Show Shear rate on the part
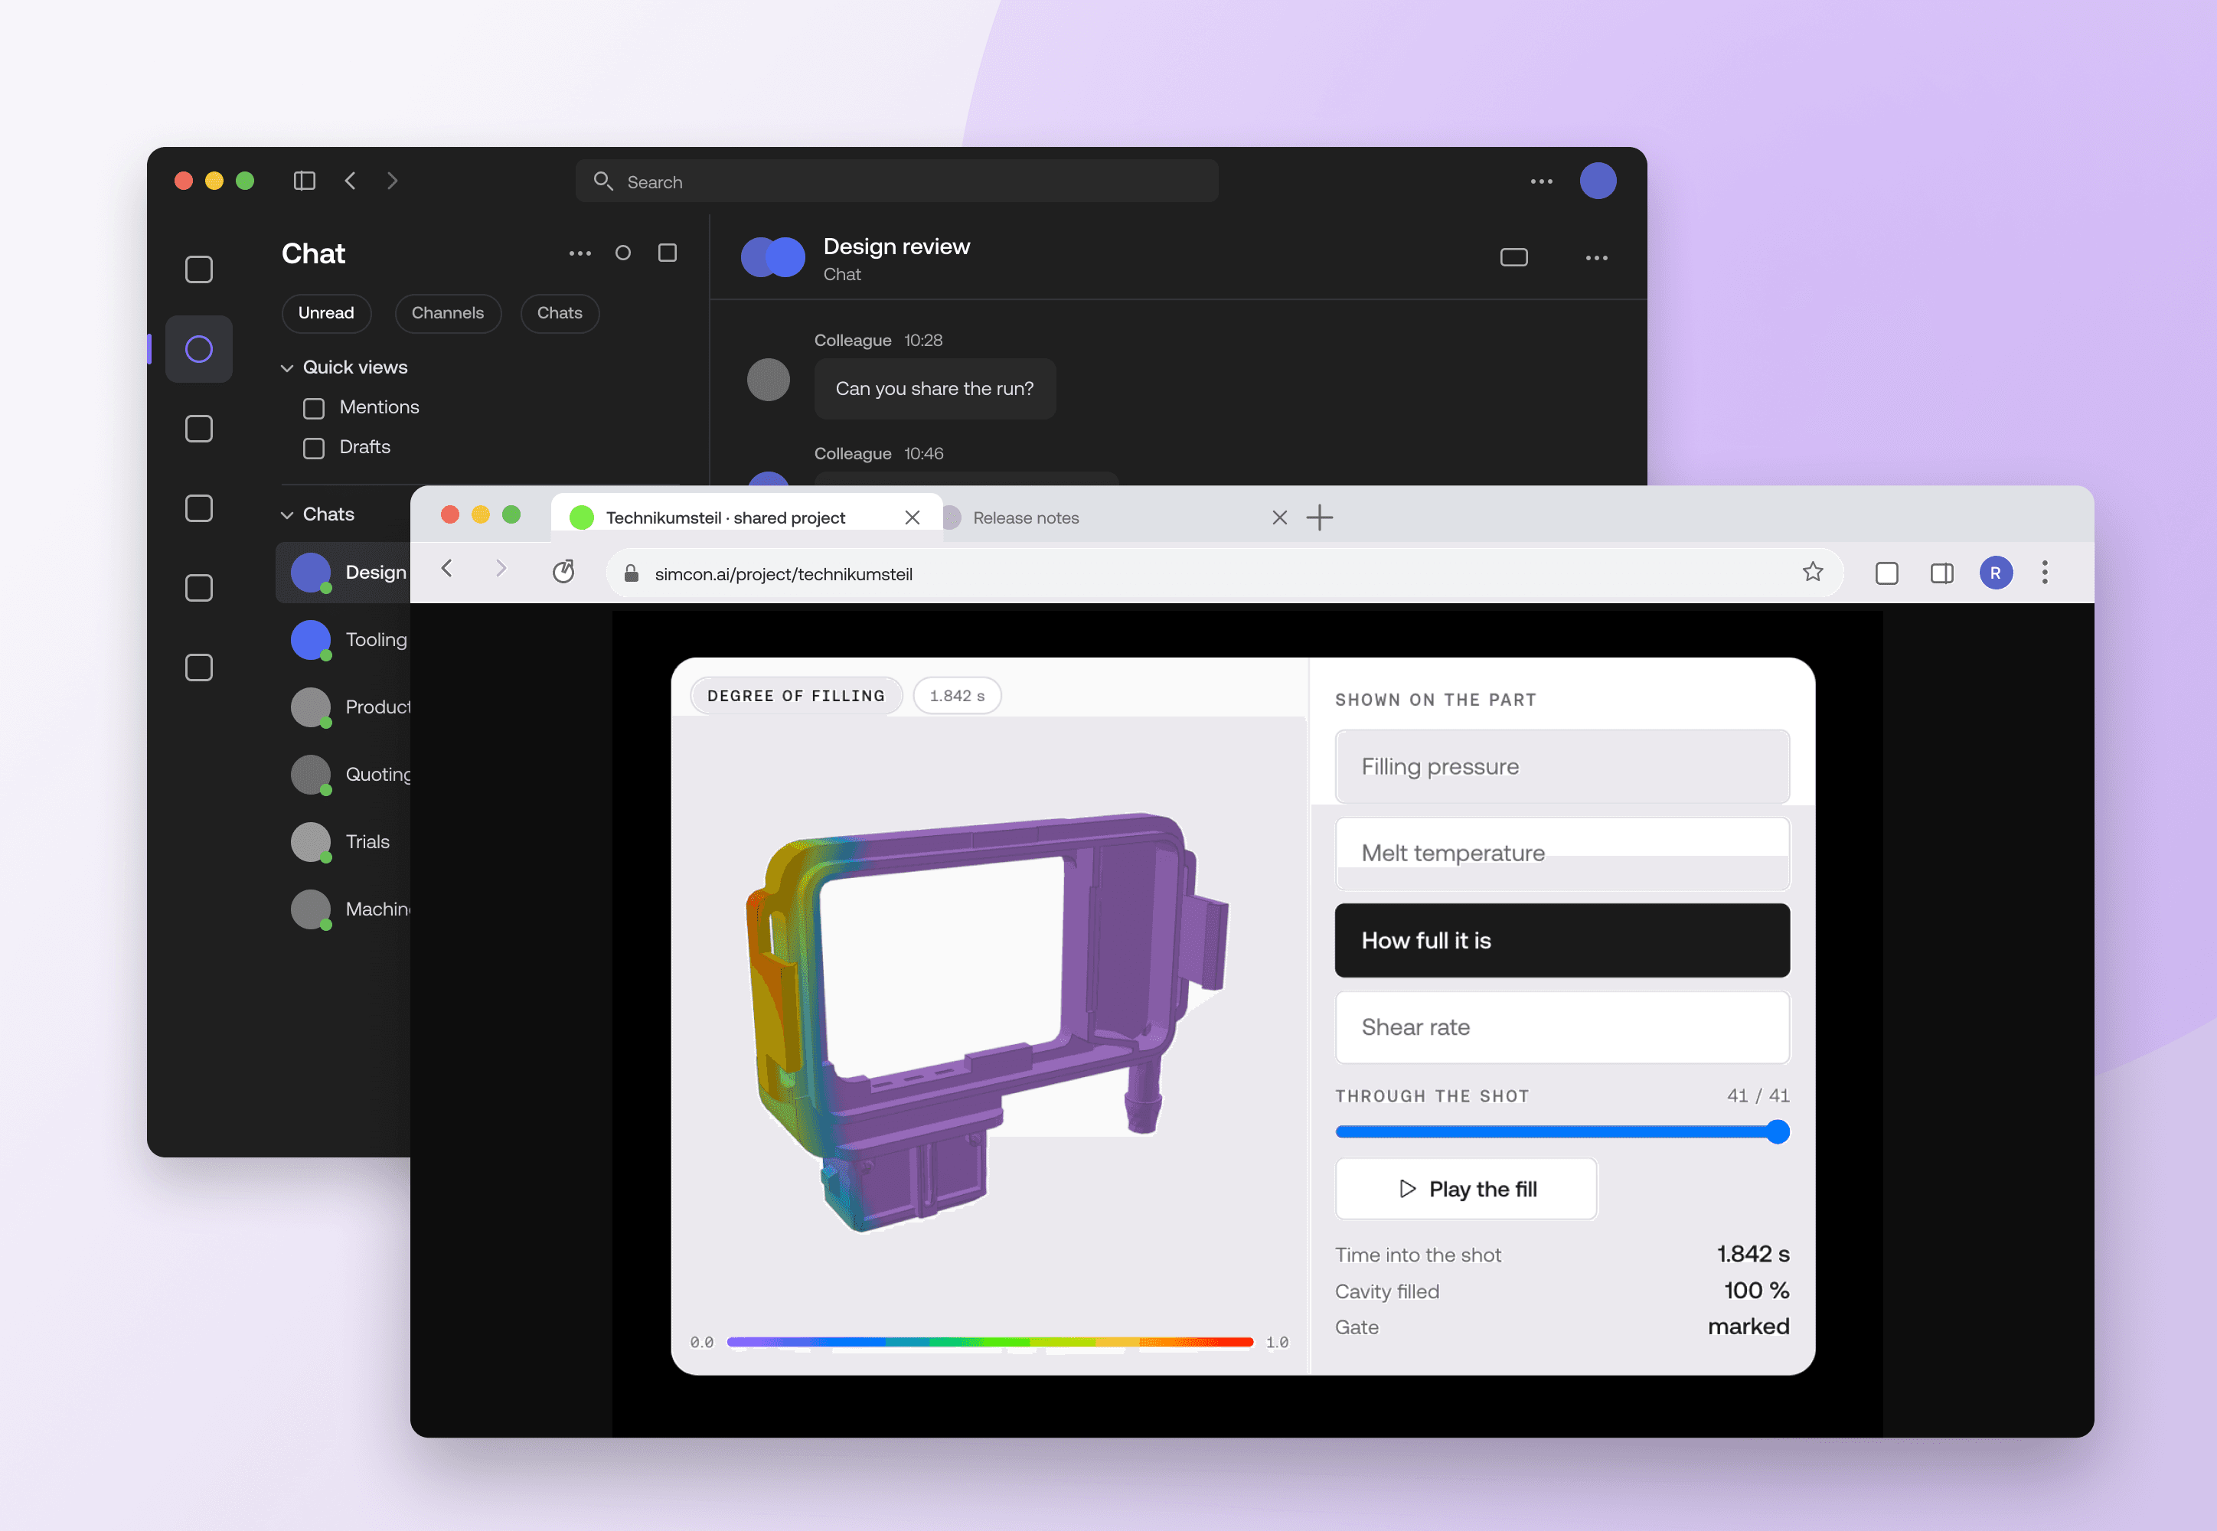Viewport: 2217px width, 1531px height. click(1562, 1027)
